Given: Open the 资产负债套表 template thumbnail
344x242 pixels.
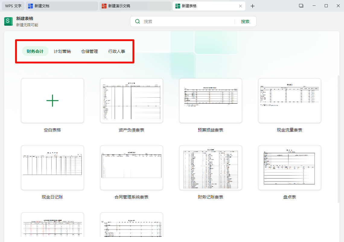Looking at the screenshot, I should [x=131, y=101].
